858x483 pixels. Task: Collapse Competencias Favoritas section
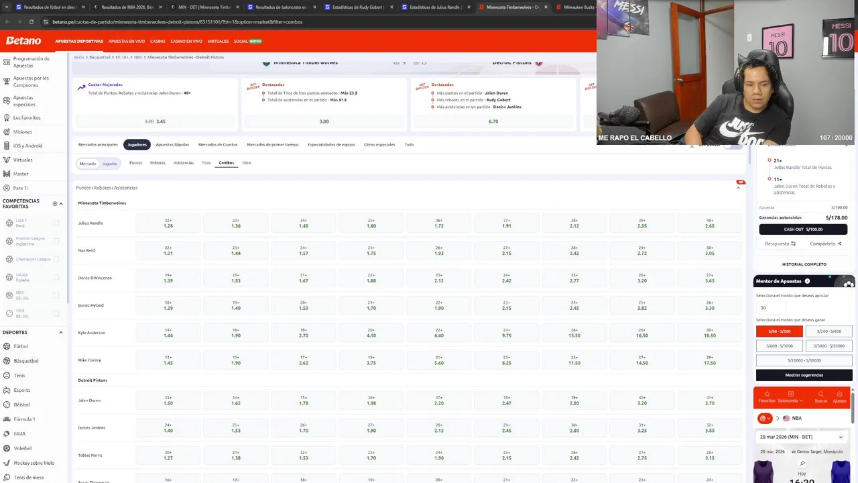[x=61, y=203]
